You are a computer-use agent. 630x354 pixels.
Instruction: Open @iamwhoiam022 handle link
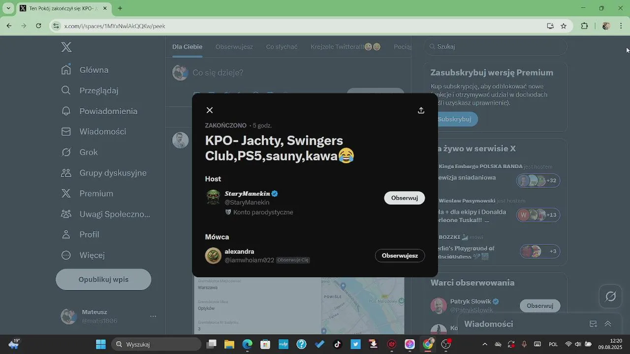[x=250, y=260]
